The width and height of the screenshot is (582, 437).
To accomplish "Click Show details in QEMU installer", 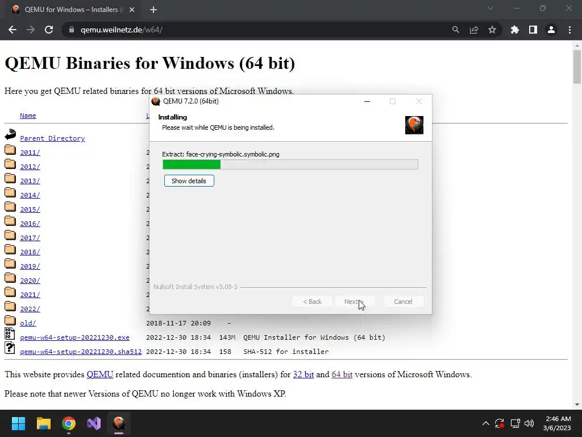I will (x=189, y=181).
